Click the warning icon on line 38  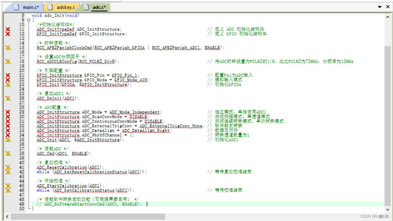tap(8, 153)
